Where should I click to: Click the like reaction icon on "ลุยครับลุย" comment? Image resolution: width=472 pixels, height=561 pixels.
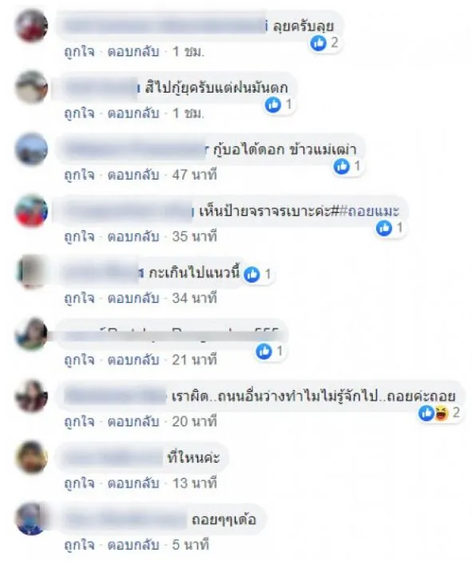tap(319, 43)
